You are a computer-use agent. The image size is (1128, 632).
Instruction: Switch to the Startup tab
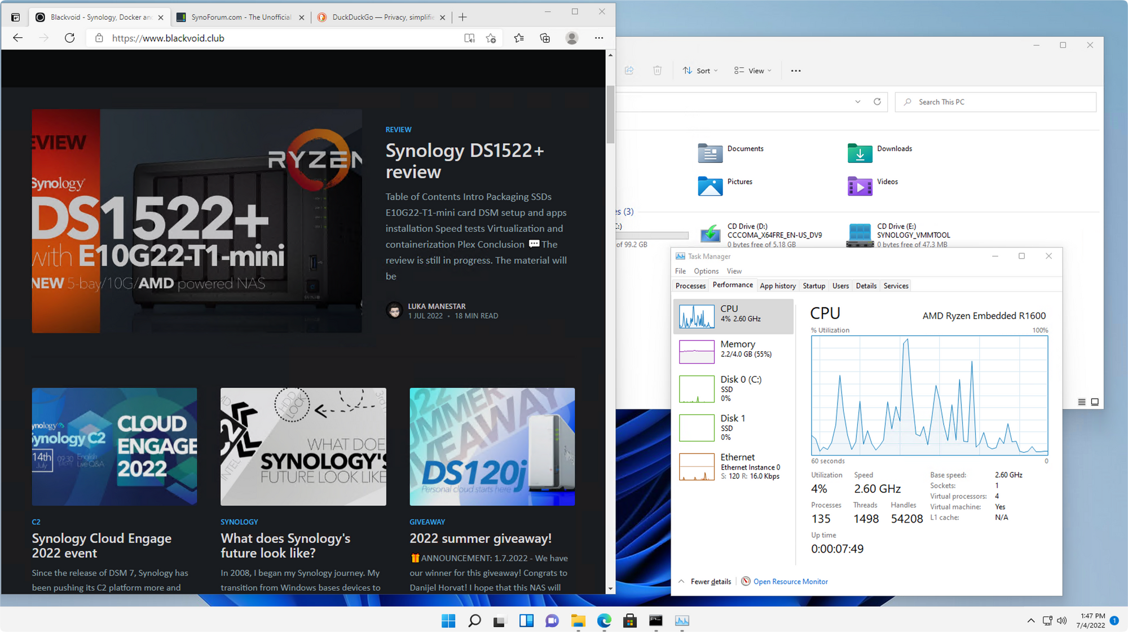(814, 286)
